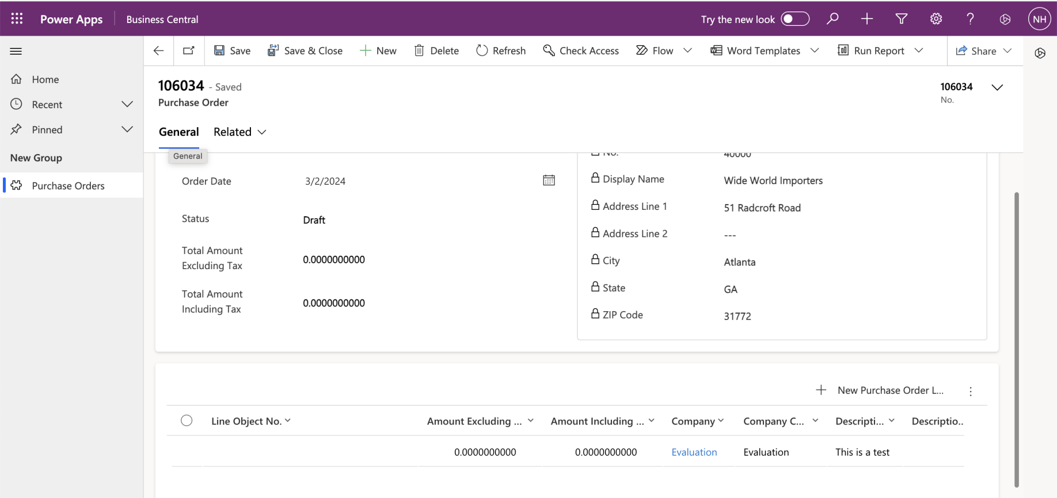Select Purchase Orders in the sidebar
Image resolution: width=1057 pixels, height=498 pixels.
68,185
